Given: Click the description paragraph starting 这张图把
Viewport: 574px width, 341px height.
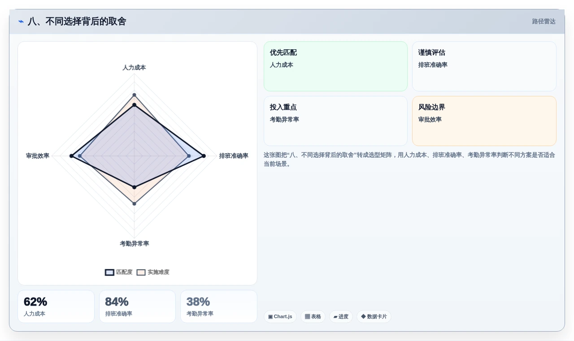Looking at the screenshot, I should 409,160.
